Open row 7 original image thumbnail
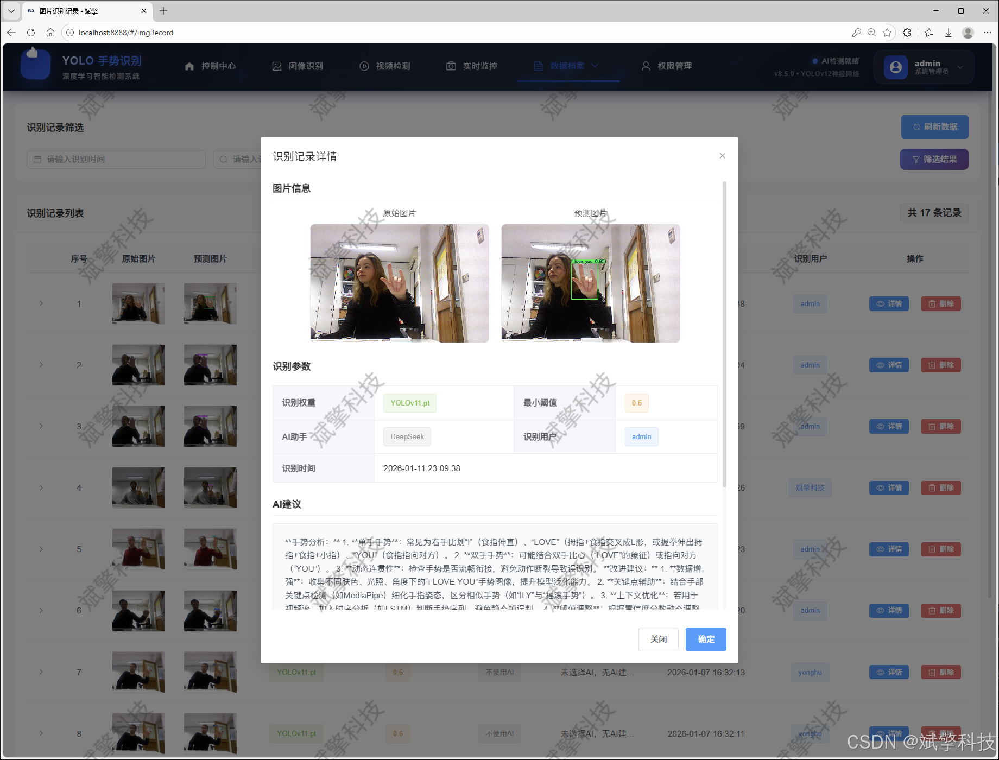 coord(138,672)
